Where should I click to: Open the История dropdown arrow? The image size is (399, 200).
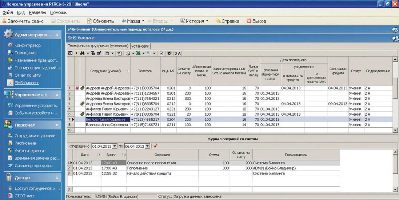(x=207, y=21)
